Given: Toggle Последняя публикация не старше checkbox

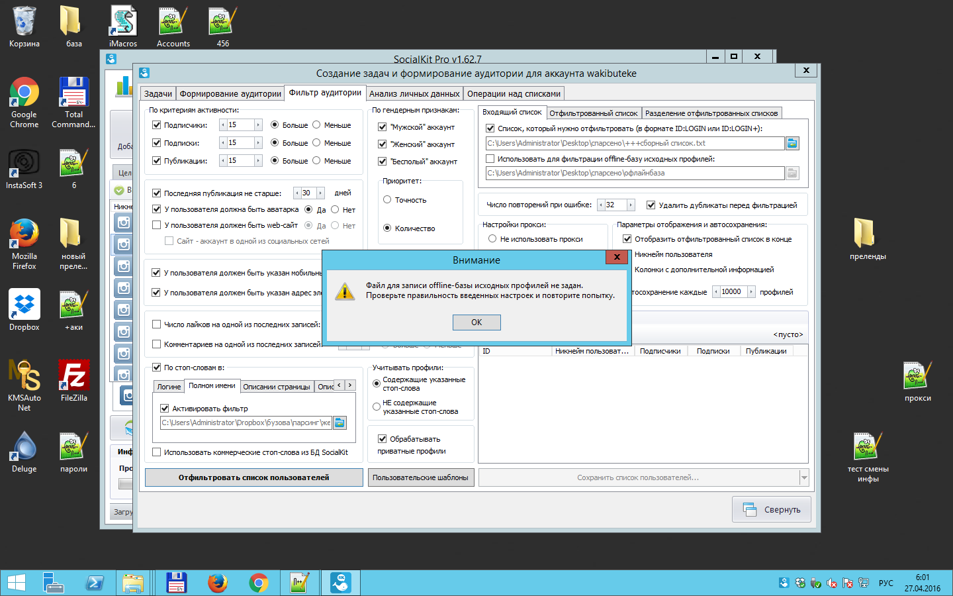Looking at the screenshot, I should click(x=157, y=193).
